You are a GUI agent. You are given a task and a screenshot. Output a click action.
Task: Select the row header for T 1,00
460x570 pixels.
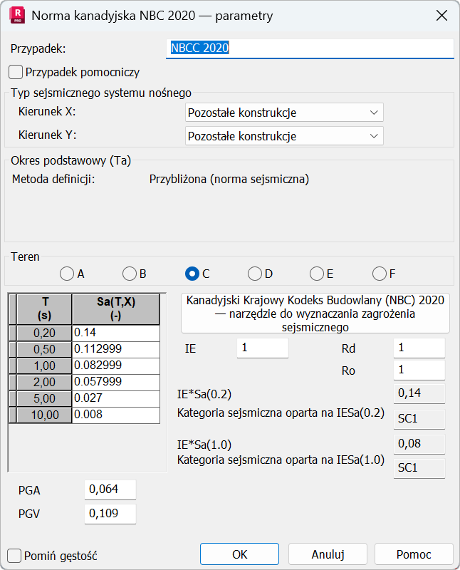click(x=44, y=366)
